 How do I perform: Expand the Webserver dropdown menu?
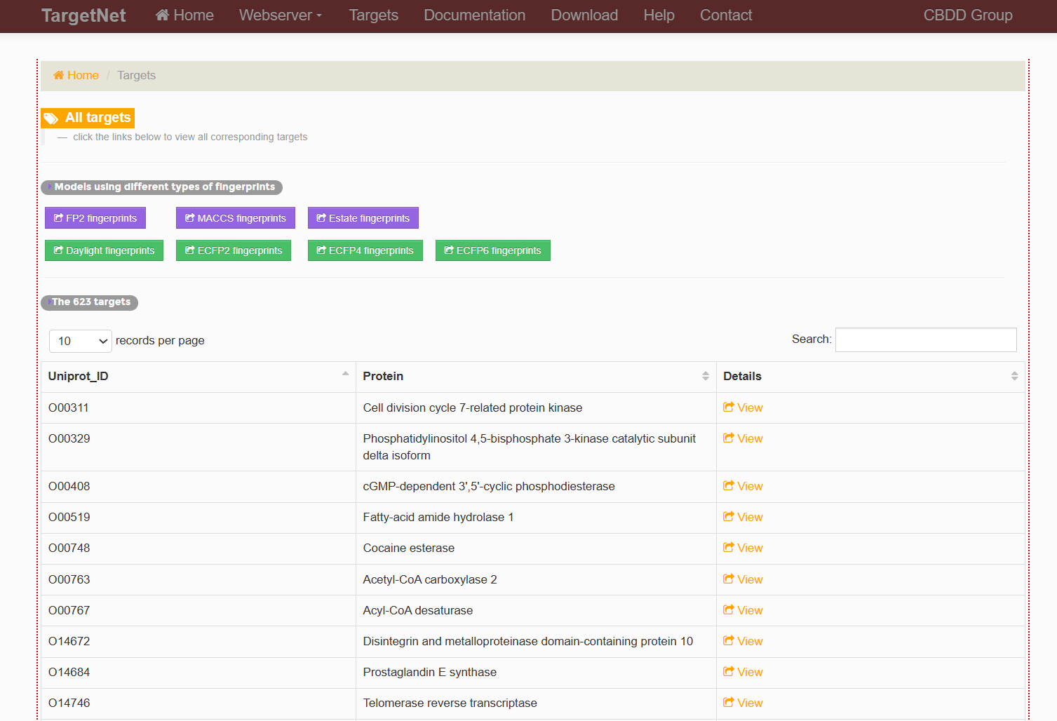[x=281, y=15]
